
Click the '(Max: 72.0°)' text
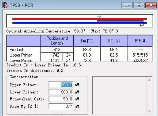[104, 31]
